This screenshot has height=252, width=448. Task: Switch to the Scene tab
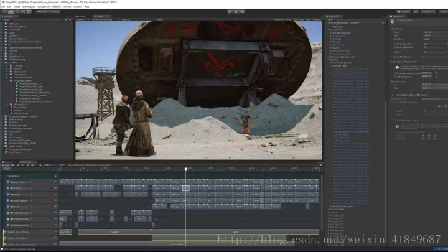[82, 17]
